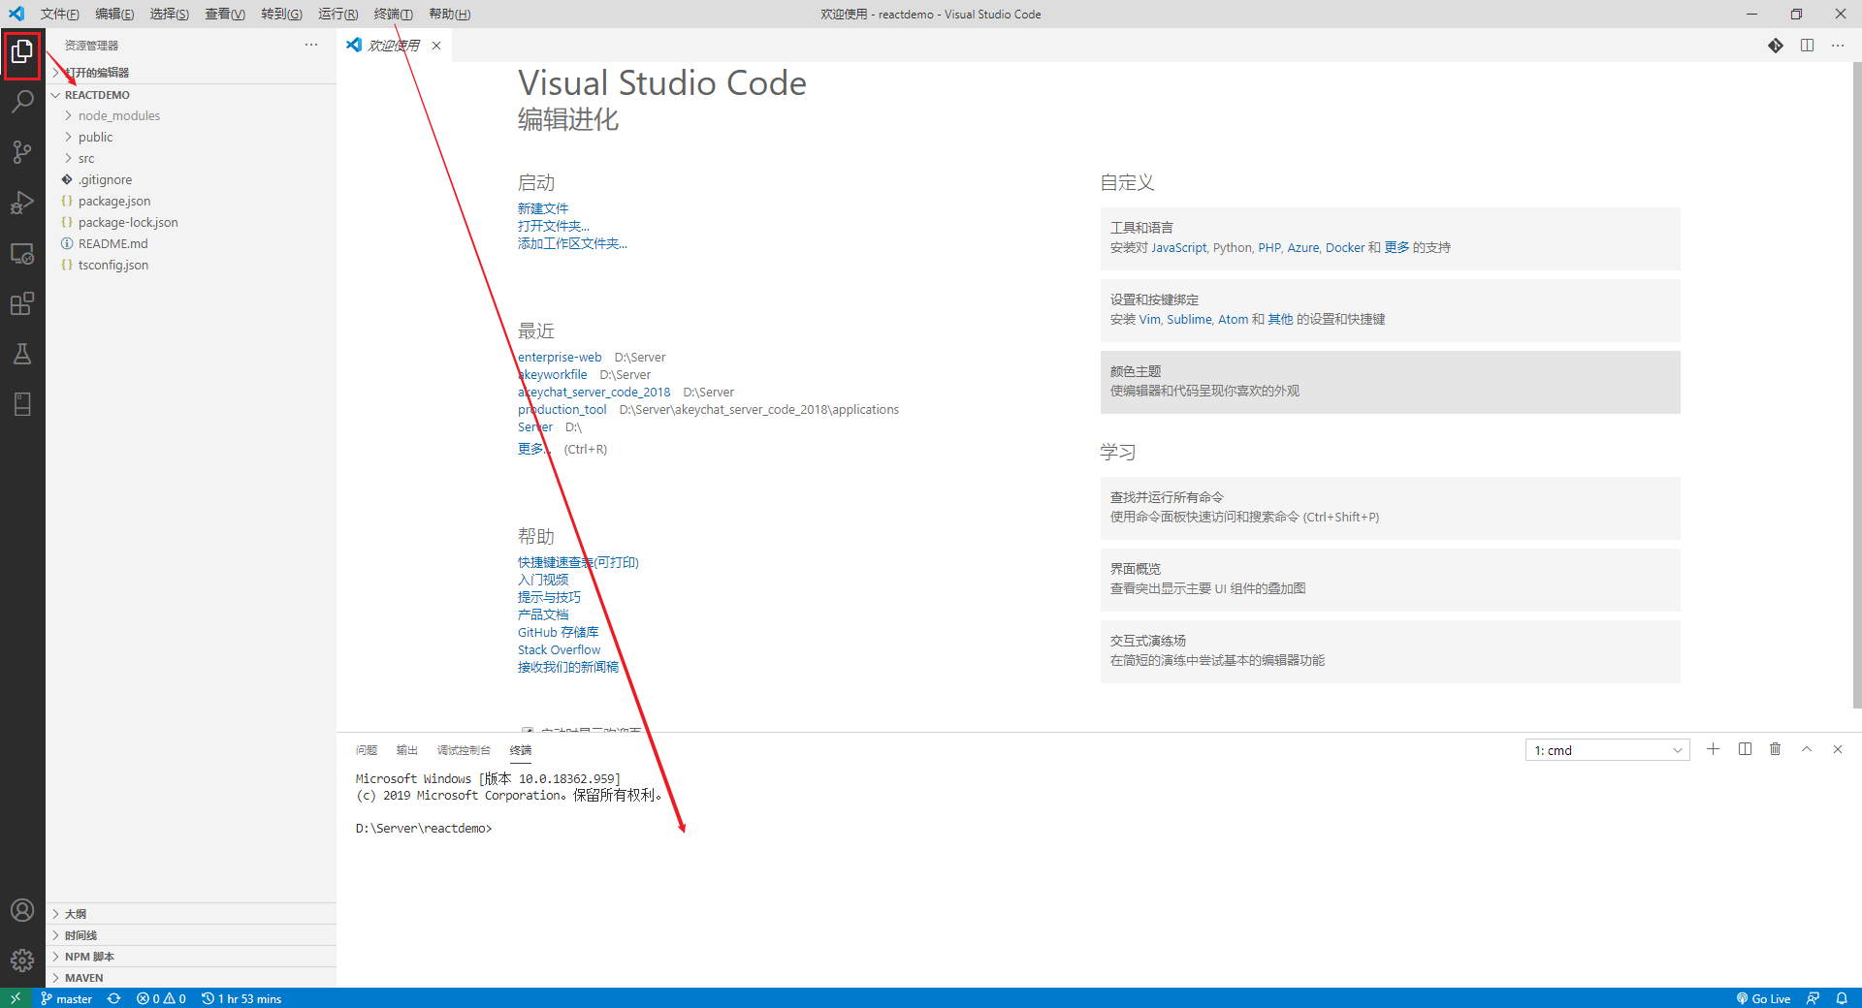This screenshot has height=1008, width=1862.
Task: Expand the NPM 脚本 section
Action: 89,957
